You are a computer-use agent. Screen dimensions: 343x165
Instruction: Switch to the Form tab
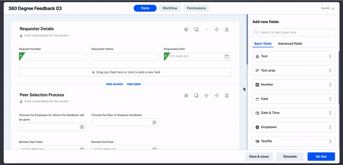click(x=145, y=8)
